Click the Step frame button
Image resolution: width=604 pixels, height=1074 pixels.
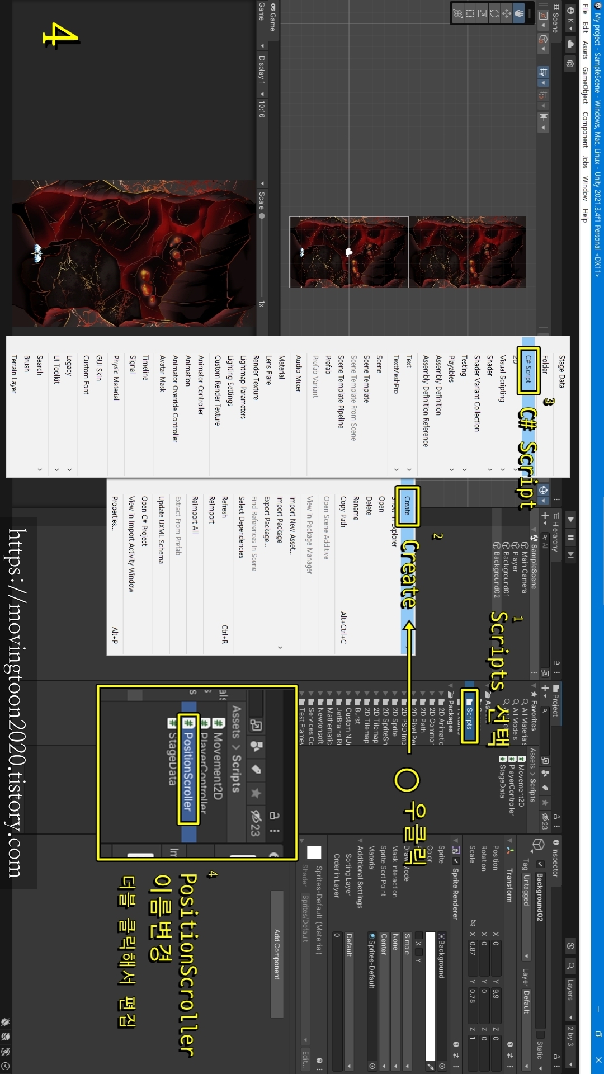[570, 555]
